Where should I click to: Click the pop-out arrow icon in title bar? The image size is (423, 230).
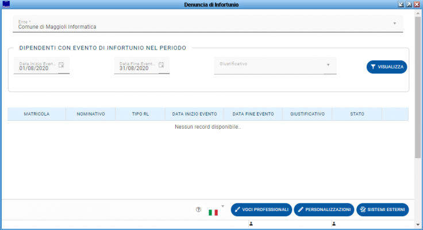pos(409,5)
